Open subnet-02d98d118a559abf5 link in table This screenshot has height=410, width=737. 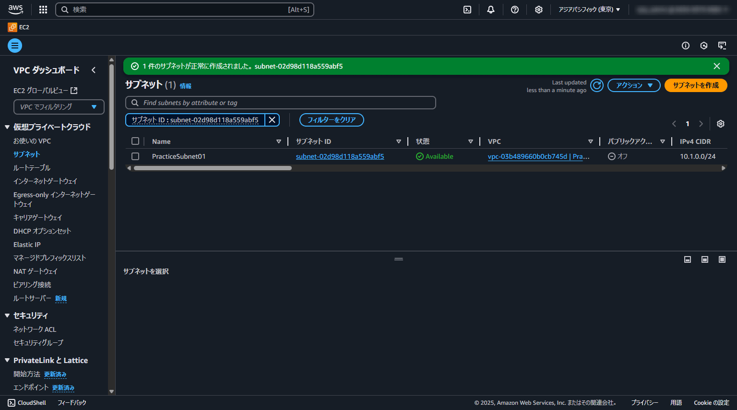point(340,156)
